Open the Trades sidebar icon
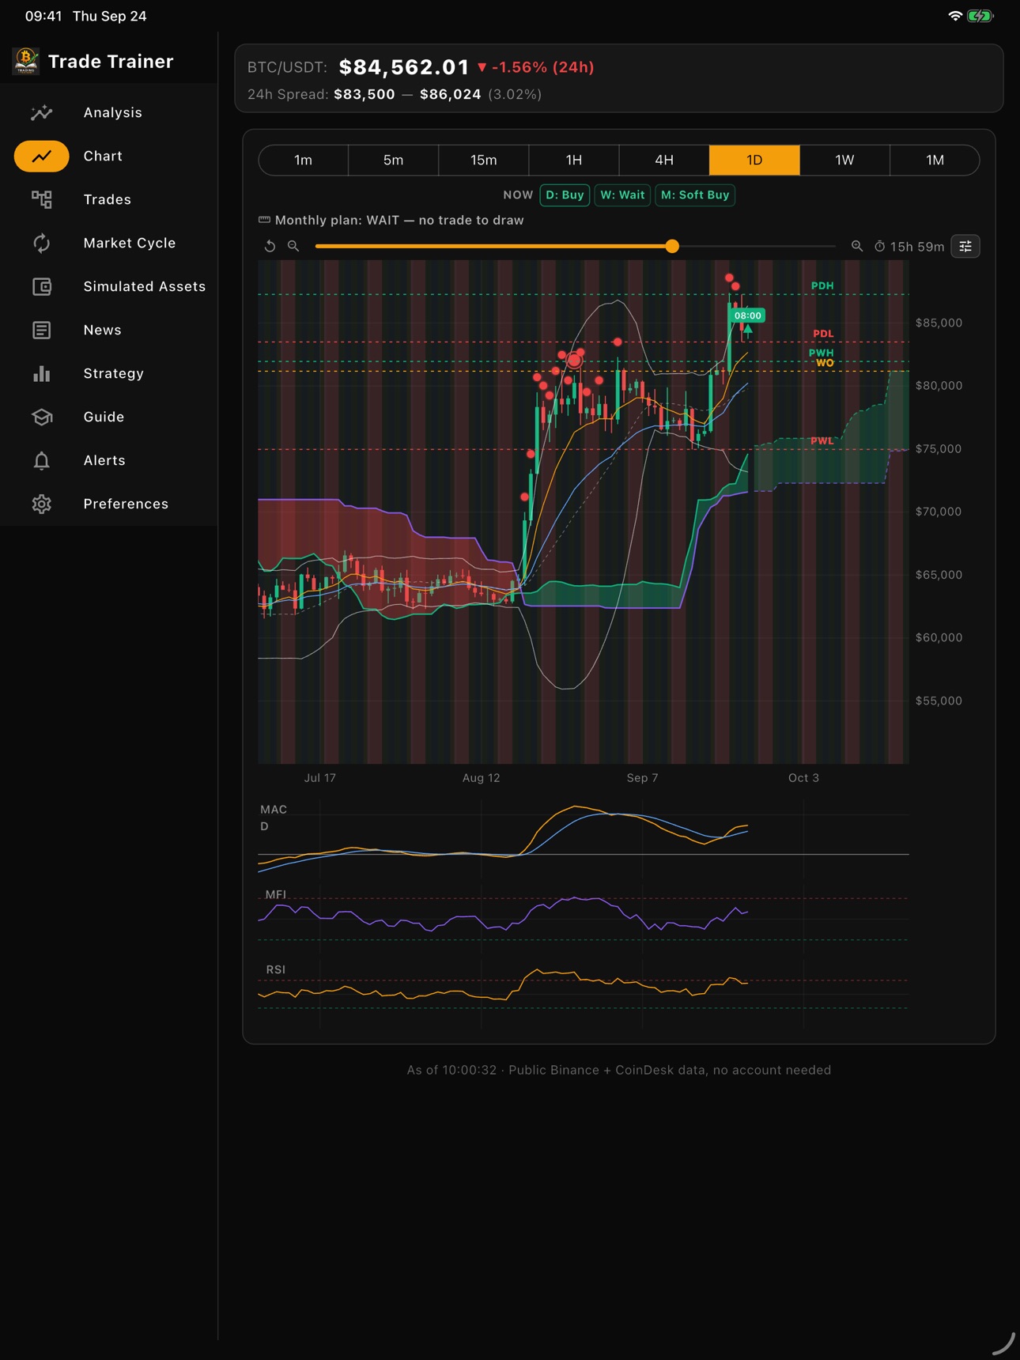 pos(42,200)
